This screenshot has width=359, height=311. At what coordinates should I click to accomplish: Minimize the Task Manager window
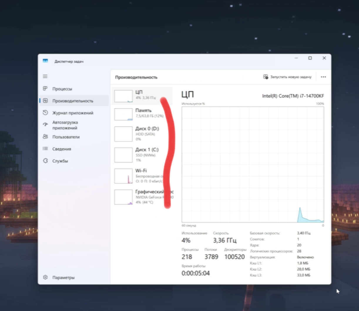(x=296, y=58)
